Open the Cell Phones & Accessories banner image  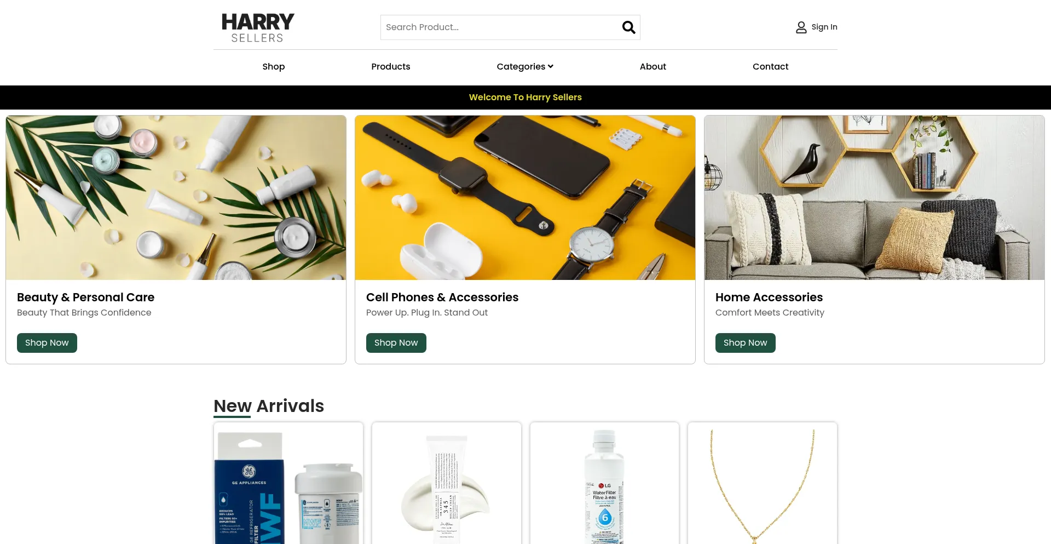click(x=525, y=198)
